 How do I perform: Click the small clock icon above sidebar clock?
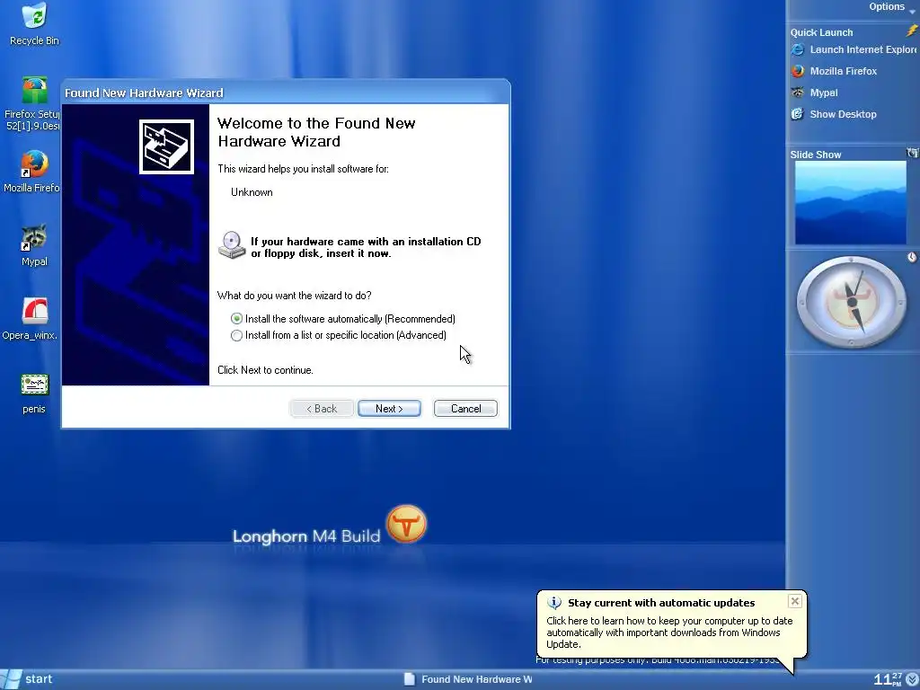point(912,257)
